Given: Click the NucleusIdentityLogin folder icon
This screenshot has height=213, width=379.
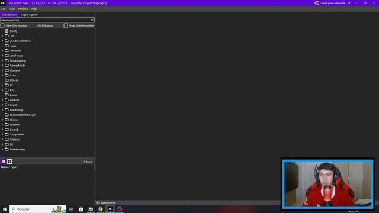Looking at the screenshot, I should (x=7, y=115).
